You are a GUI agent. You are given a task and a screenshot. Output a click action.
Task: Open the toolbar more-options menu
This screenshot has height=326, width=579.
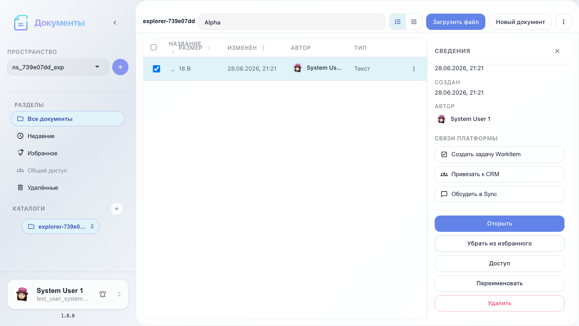(x=563, y=22)
